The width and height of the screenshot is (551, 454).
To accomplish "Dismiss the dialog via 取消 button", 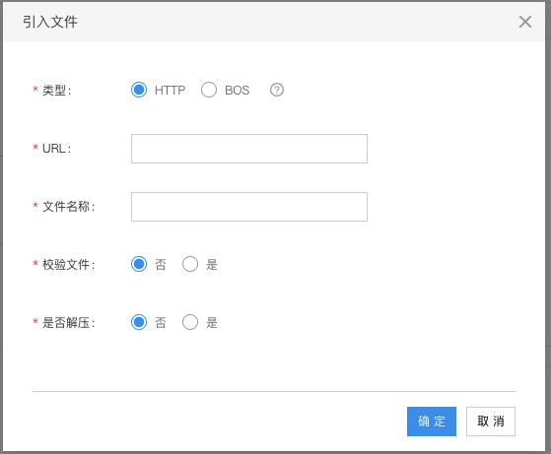I will [x=491, y=422].
